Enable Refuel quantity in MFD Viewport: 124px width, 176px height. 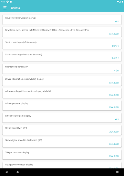(62, 130)
